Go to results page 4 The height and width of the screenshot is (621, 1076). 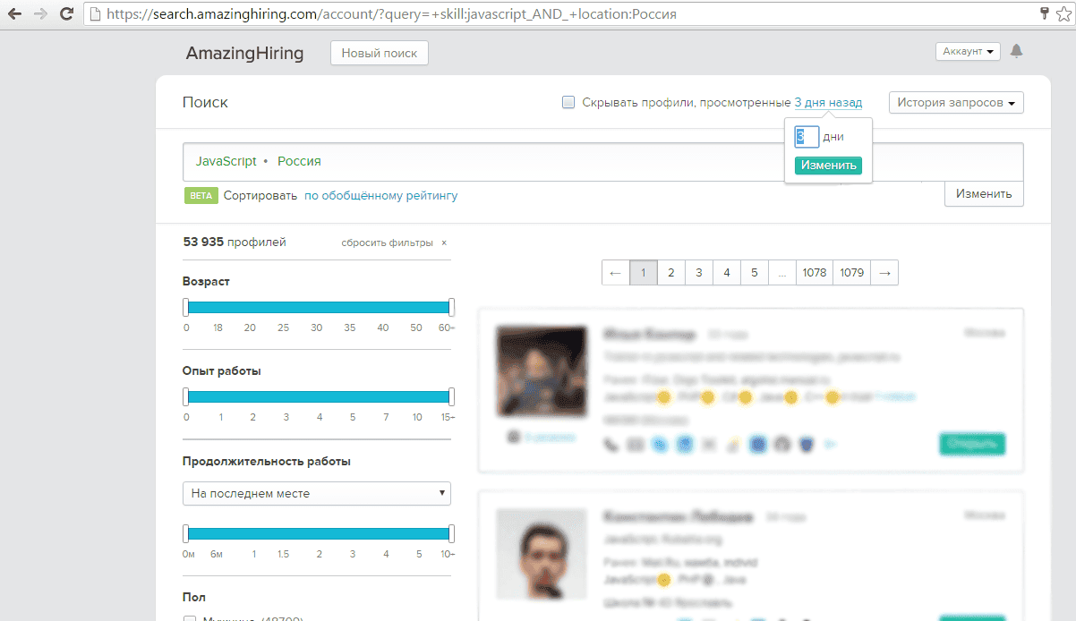pyautogui.click(x=727, y=273)
